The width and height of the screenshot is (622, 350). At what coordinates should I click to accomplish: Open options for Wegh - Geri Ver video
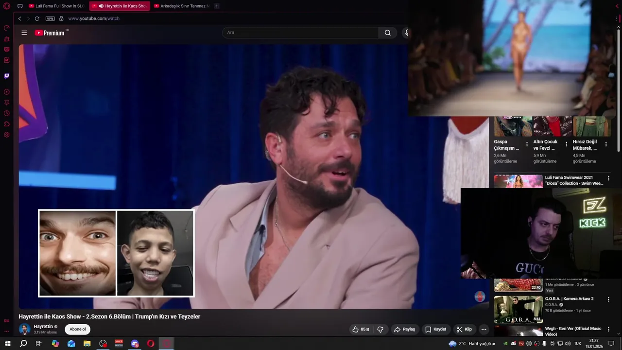coord(608,329)
